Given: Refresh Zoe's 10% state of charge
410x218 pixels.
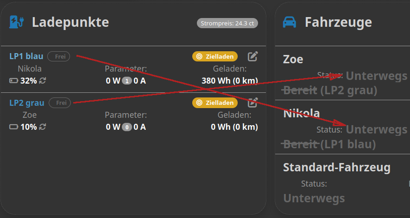Looking at the screenshot, I should [x=42, y=127].
